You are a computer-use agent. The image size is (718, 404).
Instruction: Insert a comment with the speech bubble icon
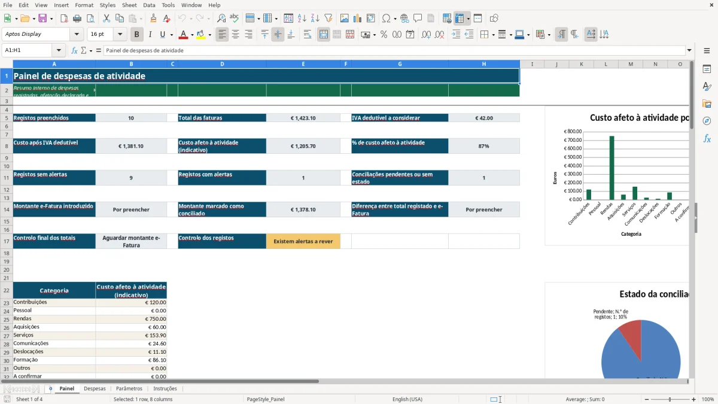pyautogui.click(x=418, y=19)
